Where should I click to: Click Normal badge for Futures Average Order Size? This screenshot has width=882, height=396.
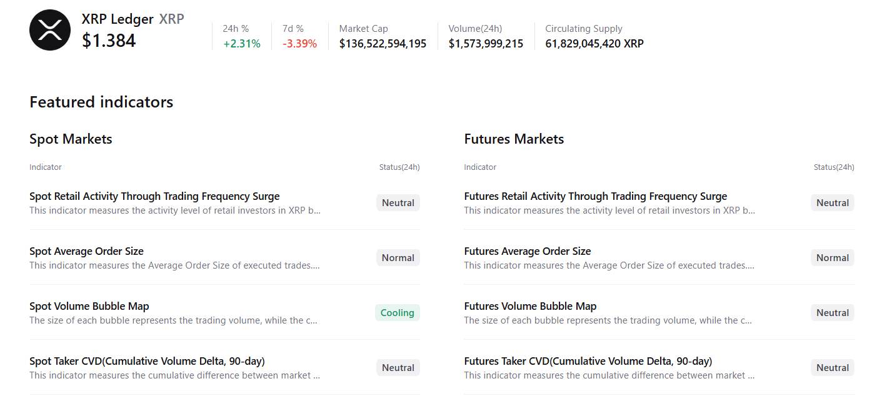coord(833,258)
